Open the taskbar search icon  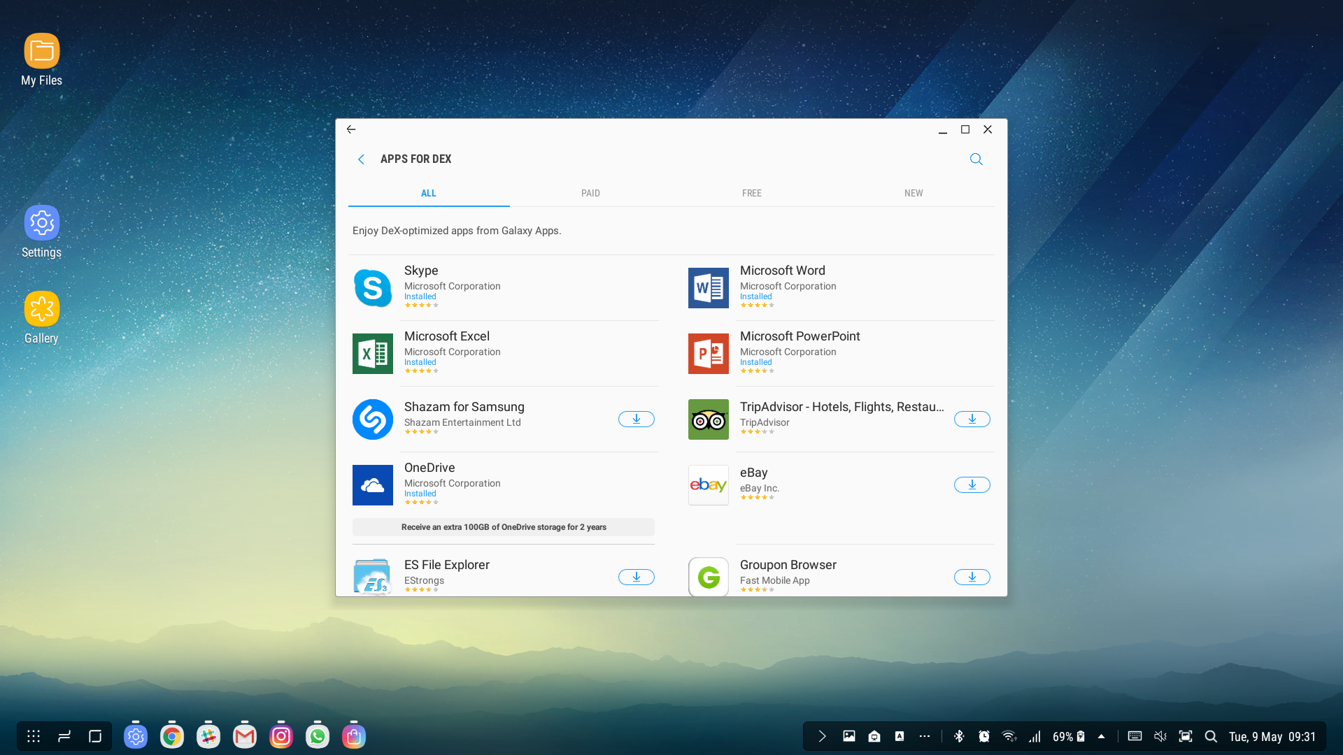coord(1211,736)
